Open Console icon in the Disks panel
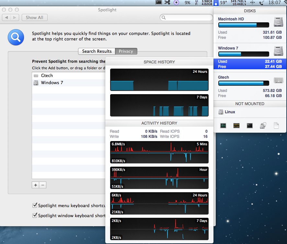This screenshot has height=244, width=287. [x=236, y=126]
